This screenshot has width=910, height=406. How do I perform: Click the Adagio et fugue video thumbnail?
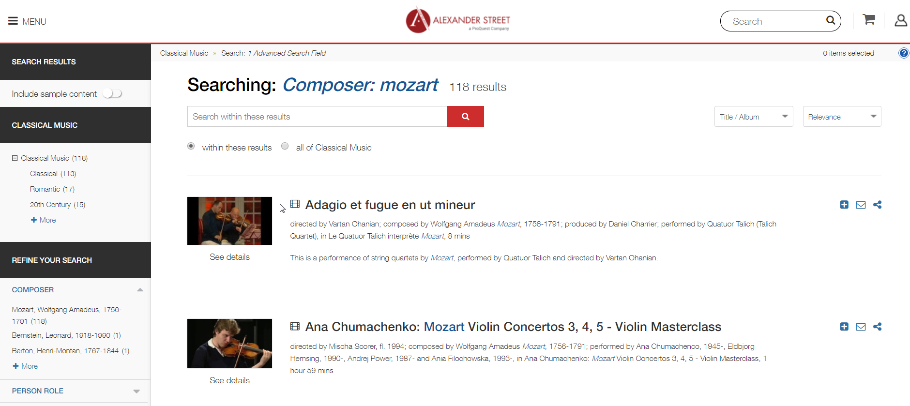coord(229,221)
